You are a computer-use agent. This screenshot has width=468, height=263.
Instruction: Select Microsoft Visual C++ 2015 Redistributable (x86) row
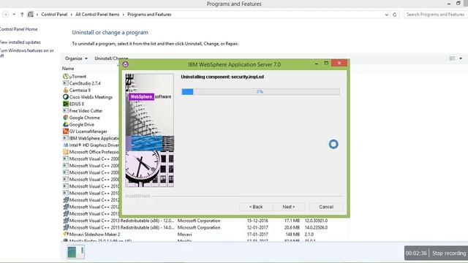pyautogui.click(x=205, y=227)
